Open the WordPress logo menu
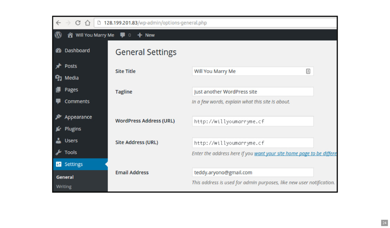Image resolution: width=390 pixels, height=228 pixels. (x=58, y=35)
